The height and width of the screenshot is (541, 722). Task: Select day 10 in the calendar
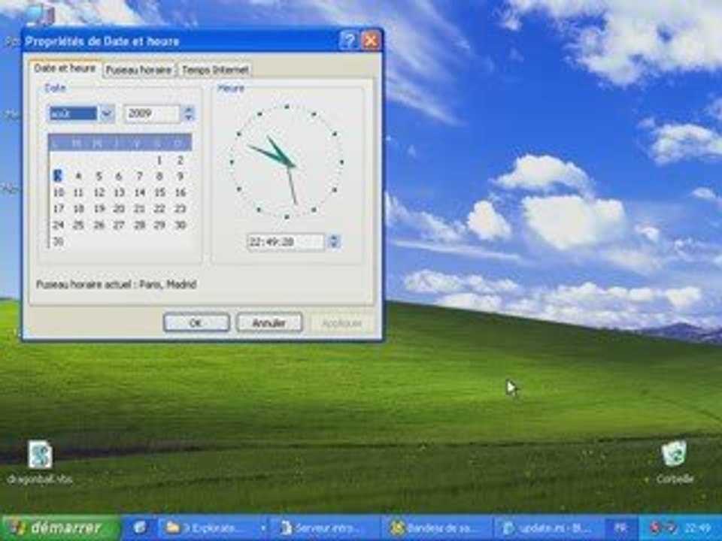point(59,192)
